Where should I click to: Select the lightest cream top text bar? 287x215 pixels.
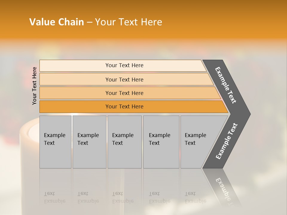124,65
